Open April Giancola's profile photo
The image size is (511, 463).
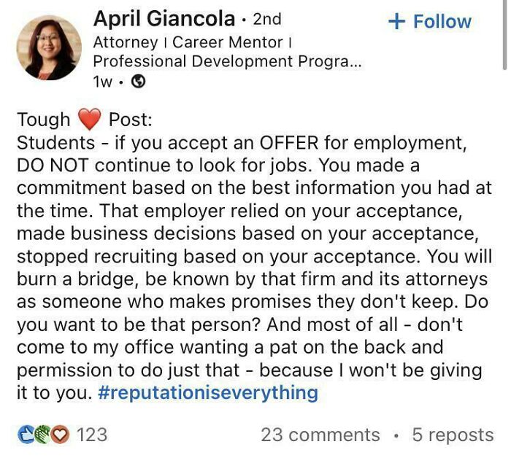[x=49, y=47]
